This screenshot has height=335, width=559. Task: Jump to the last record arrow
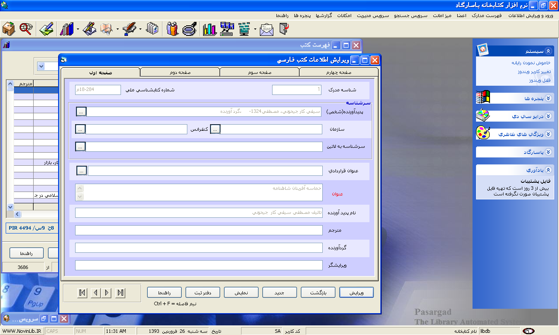click(x=121, y=293)
